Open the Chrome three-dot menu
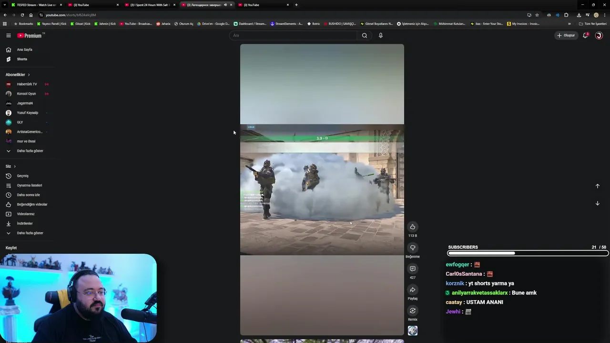Image resolution: width=610 pixels, height=343 pixels. (605, 15)
